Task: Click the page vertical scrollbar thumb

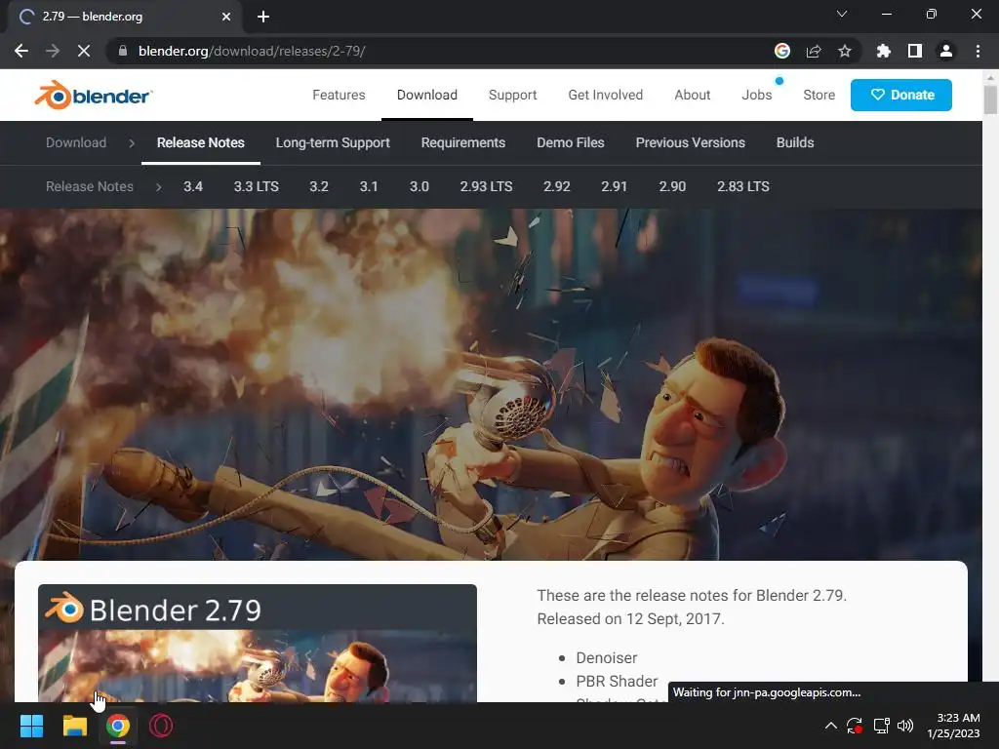Action: tap(990, 99)
